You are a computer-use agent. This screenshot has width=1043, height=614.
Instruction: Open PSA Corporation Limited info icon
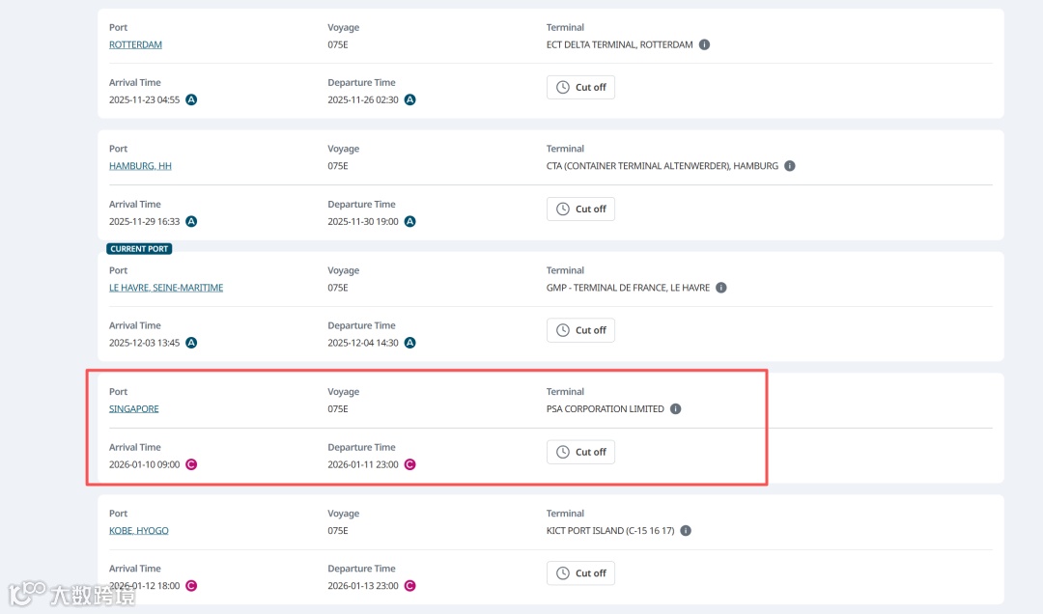pos(675,409)
